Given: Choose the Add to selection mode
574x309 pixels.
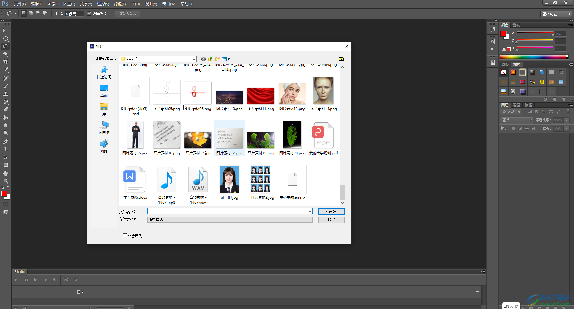Looking at the screenshot, I should 31,13.
